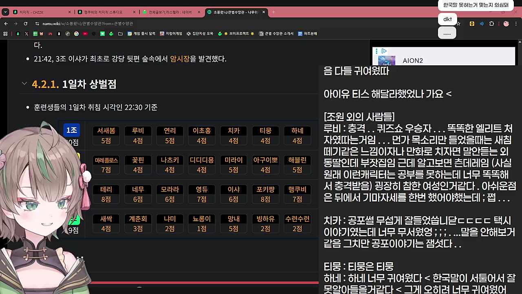522x294 pixels.
Task: Click the yellow extension icon in the toolbar
Action: tap(472, 24)
